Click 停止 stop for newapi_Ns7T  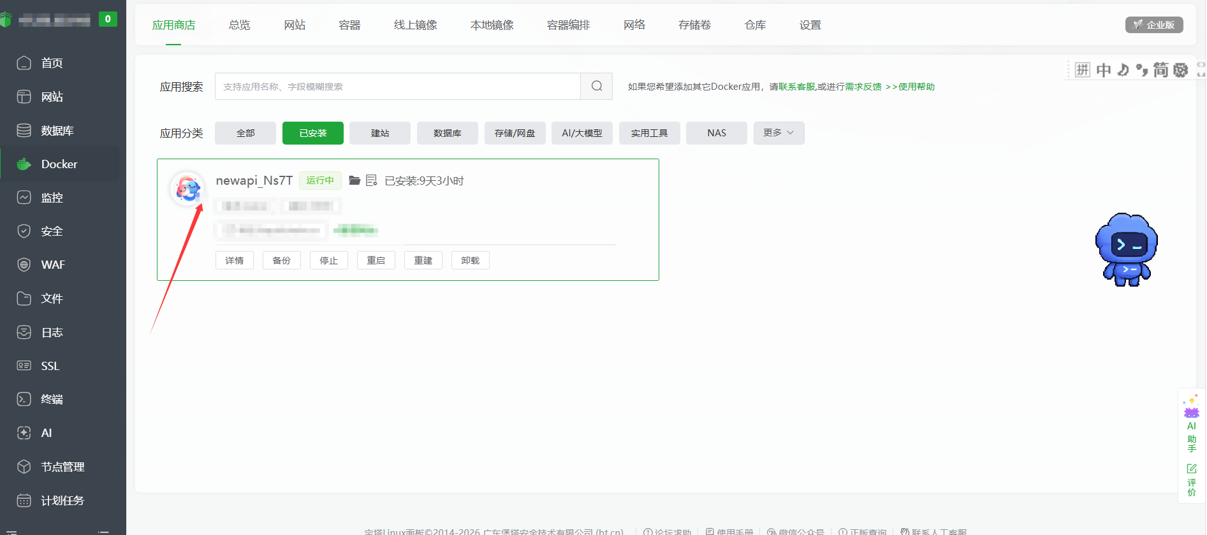point(329,260)
